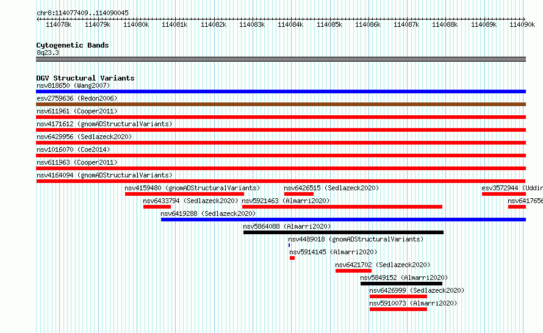543x333 pixels.
Task: Select the nsv1016070 (Coe2014) label
Action: pyautogui.click(x=73, y=149)
